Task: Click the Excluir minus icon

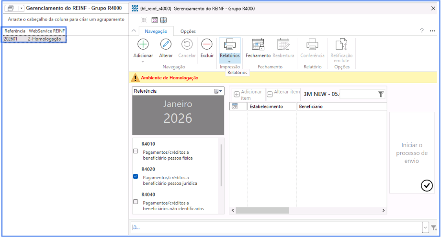Action: tap(207, 44)
